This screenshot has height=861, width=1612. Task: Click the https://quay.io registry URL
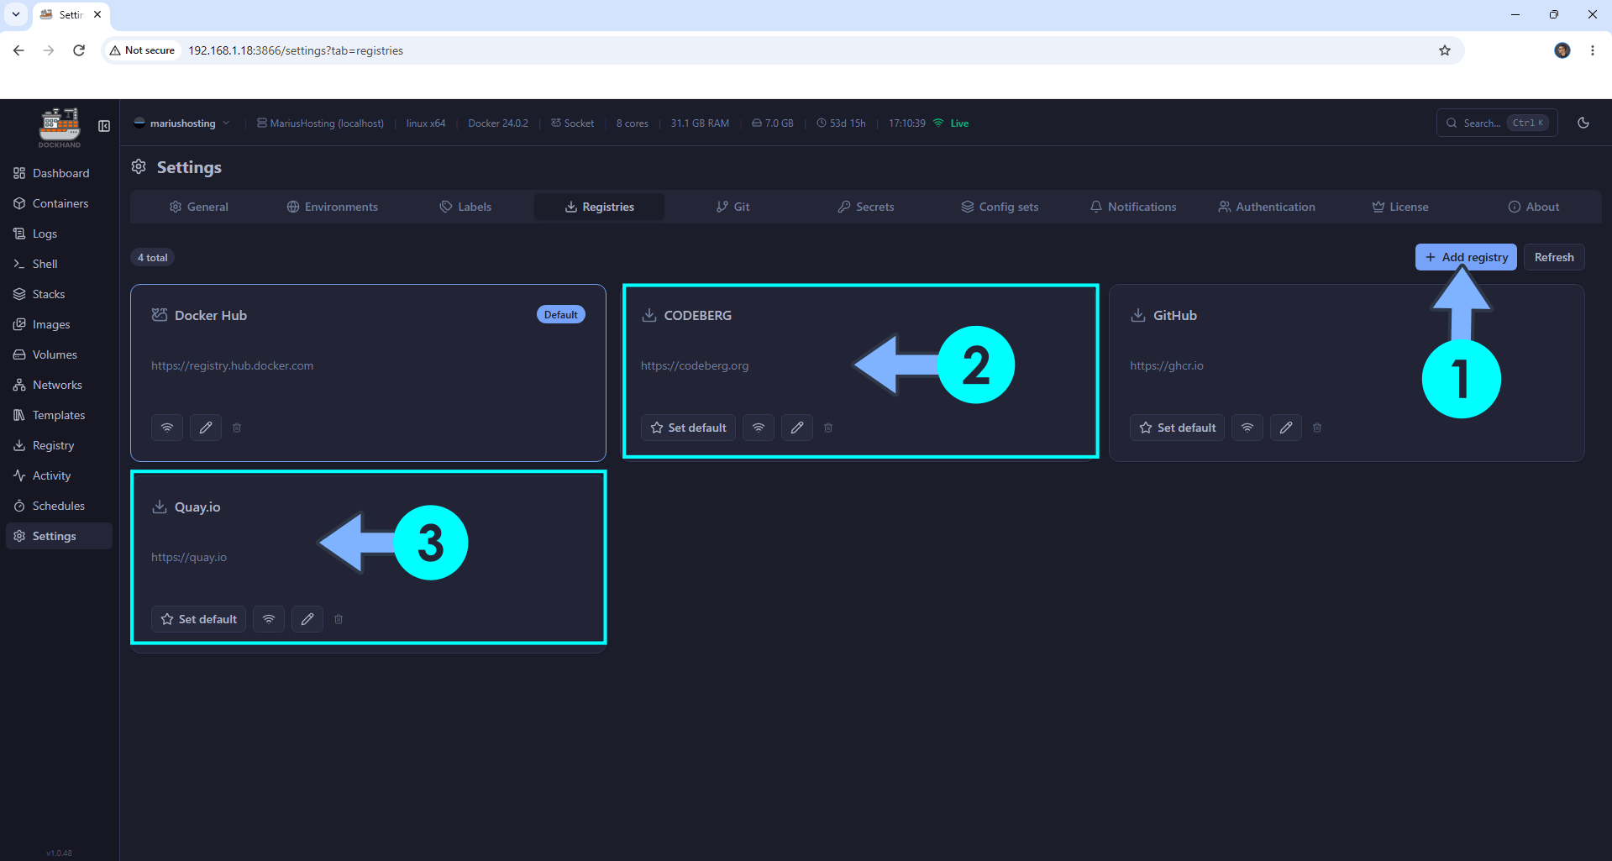pyautogui.click(x=189, y=557)
